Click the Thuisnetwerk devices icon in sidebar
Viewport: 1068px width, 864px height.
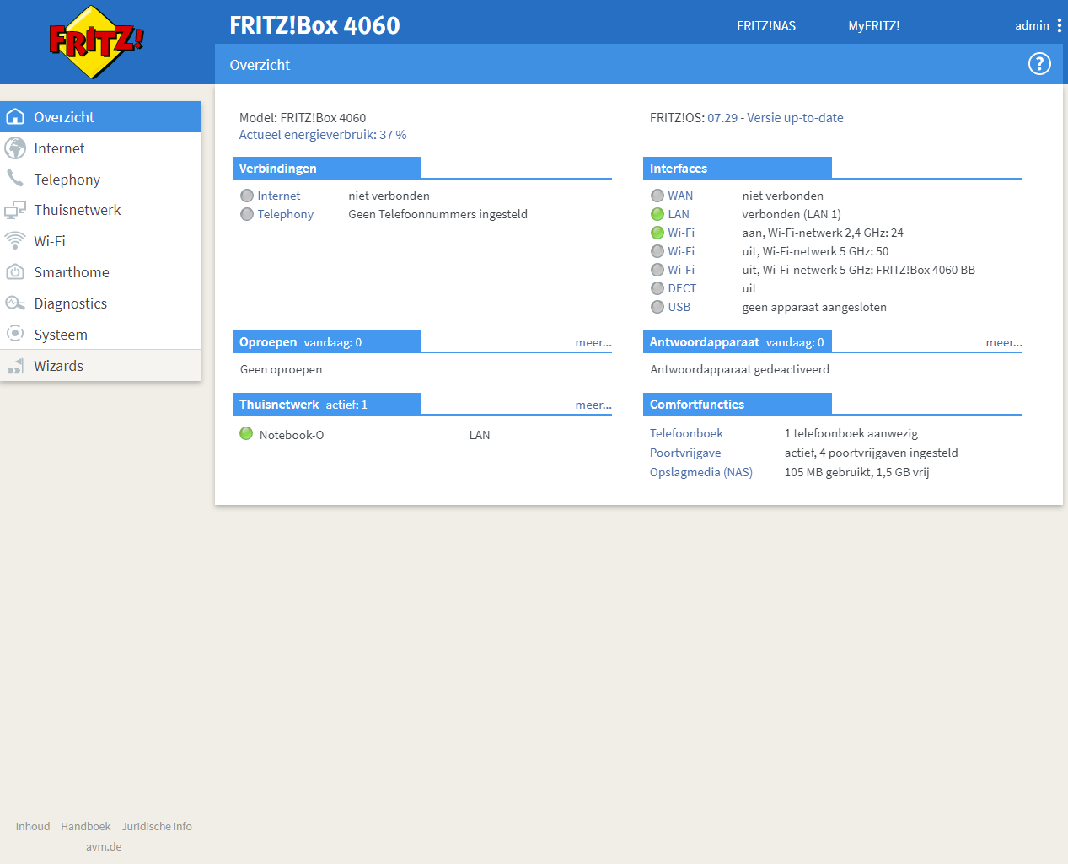[x=15, y=210]
